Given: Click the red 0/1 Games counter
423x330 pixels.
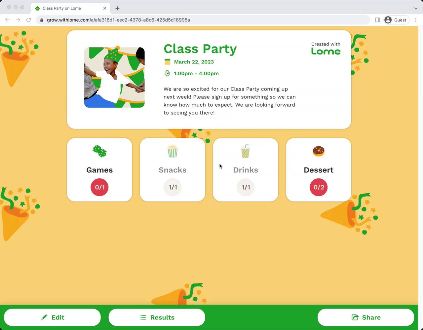Looking at the screenshot, I should click(x=99, y=187).
